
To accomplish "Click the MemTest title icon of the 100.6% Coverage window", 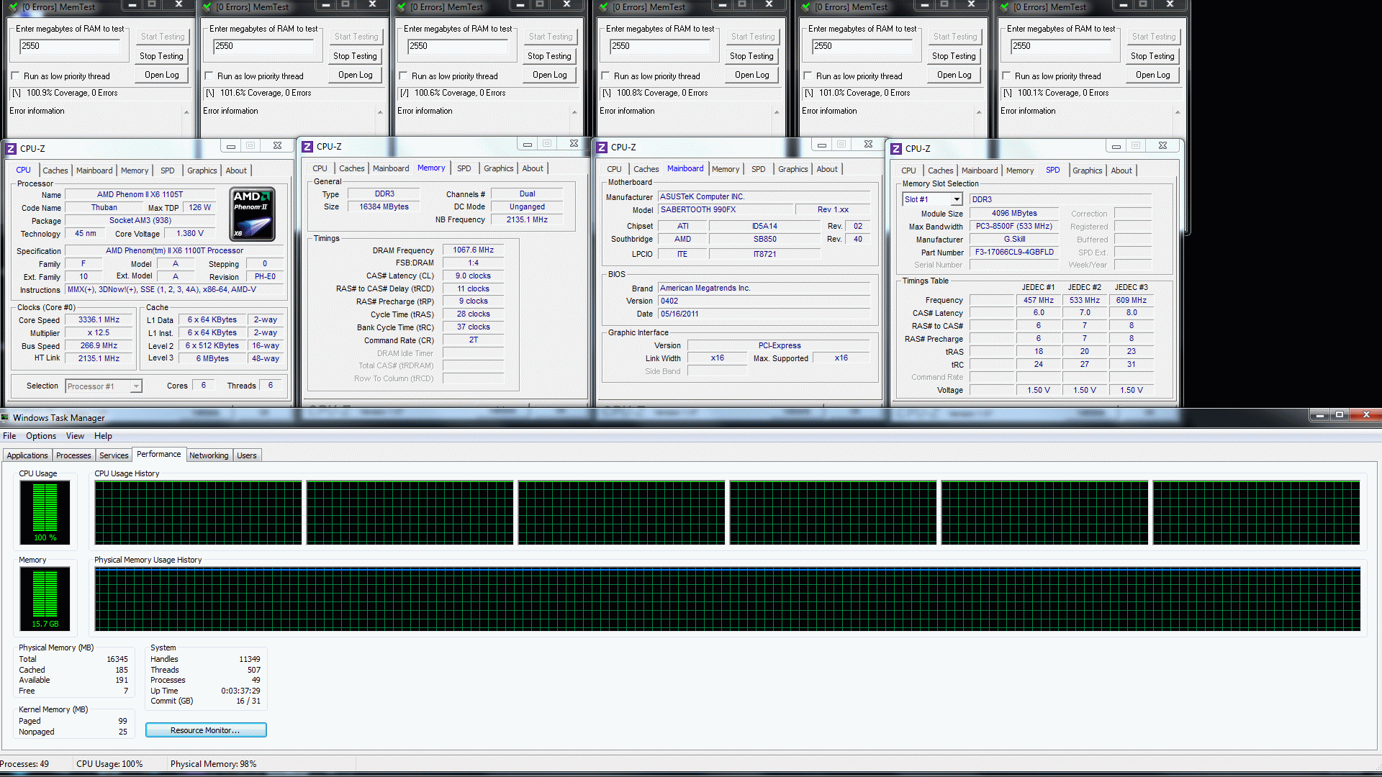I will coord(401,7).
